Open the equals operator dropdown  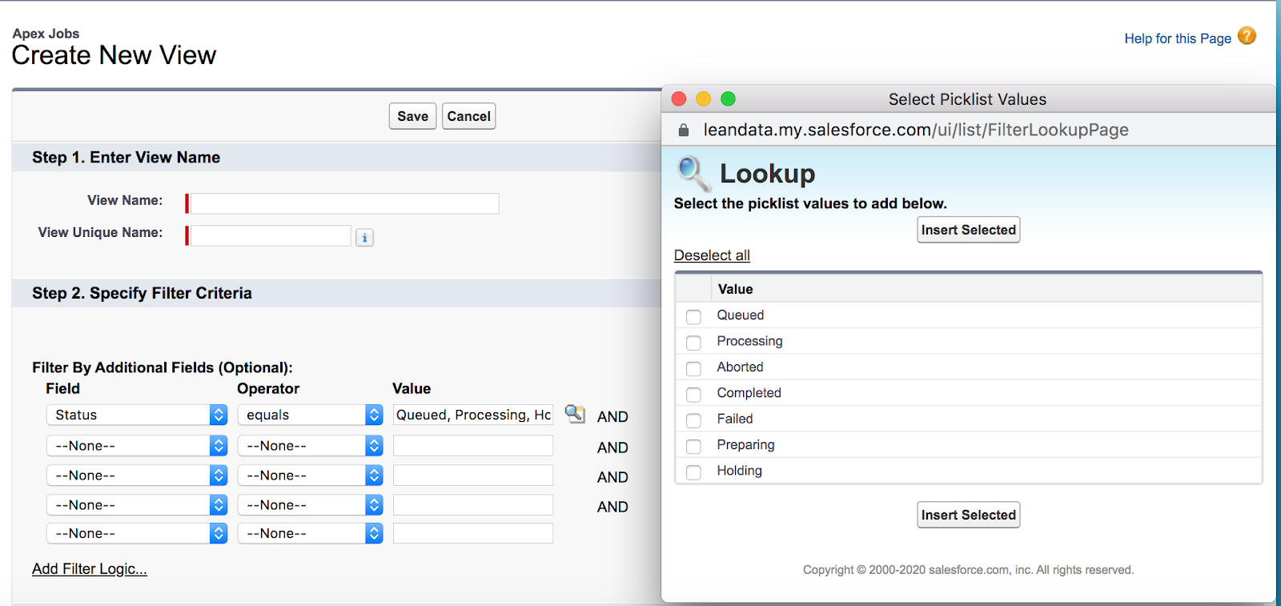(310, 415)
